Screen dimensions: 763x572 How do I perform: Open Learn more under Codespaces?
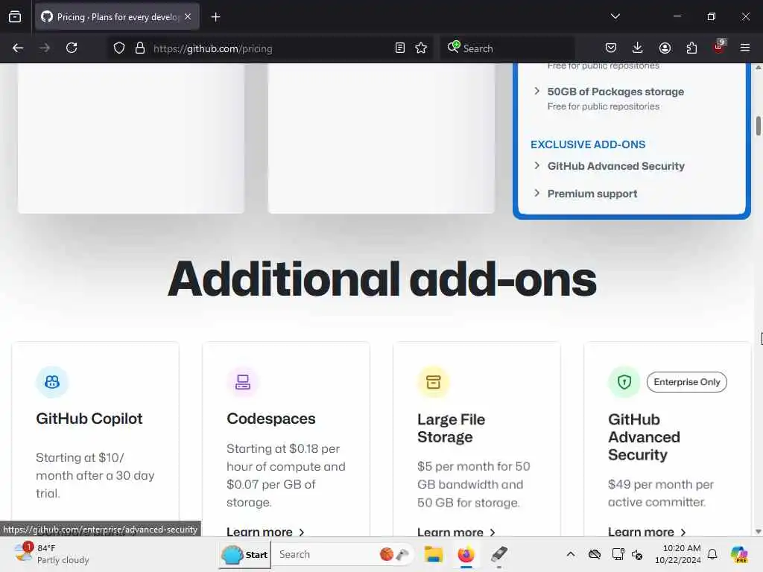click(x=266, y=532)
